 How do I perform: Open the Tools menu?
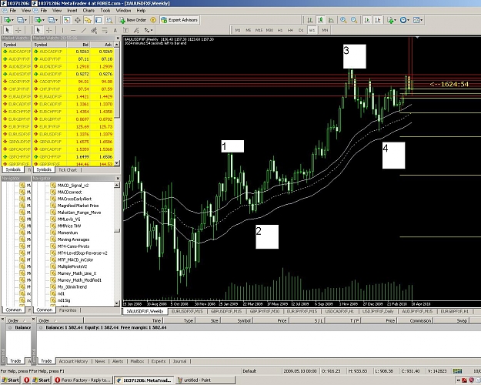(105, 11)
